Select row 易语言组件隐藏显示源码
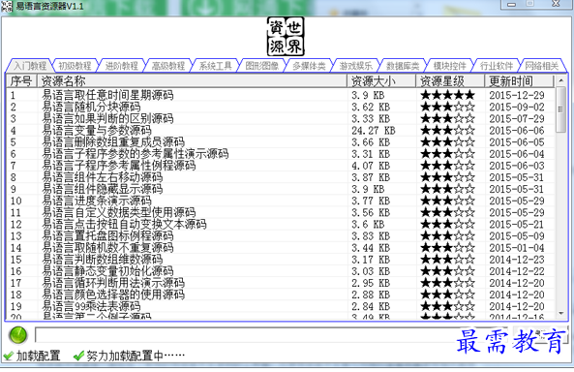 281,189
